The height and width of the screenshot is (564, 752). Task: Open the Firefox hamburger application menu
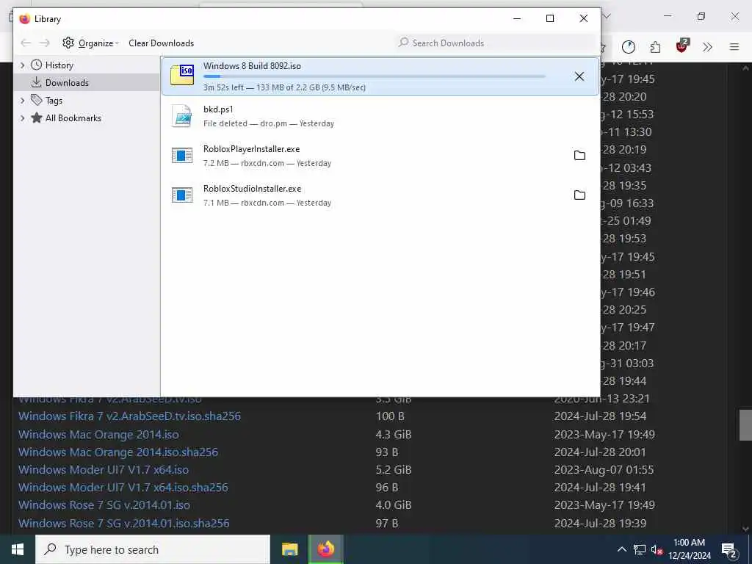coord(734,47)
